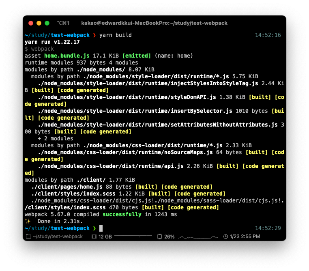Screen dimensions: 309x271
Task: Click the sparkles icon before Done
Action: pos(28,221)
